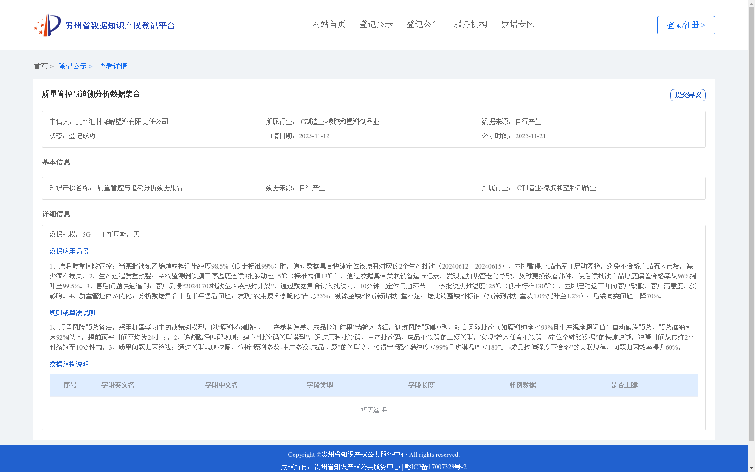Open the 登记公示 navigation item
The height and width of the screenshot is (472, 755).
[x=376, y=24]
